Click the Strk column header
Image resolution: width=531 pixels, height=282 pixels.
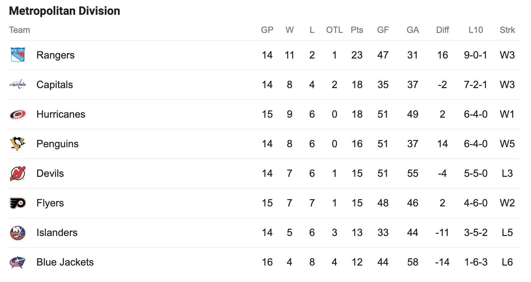(507, 30)
